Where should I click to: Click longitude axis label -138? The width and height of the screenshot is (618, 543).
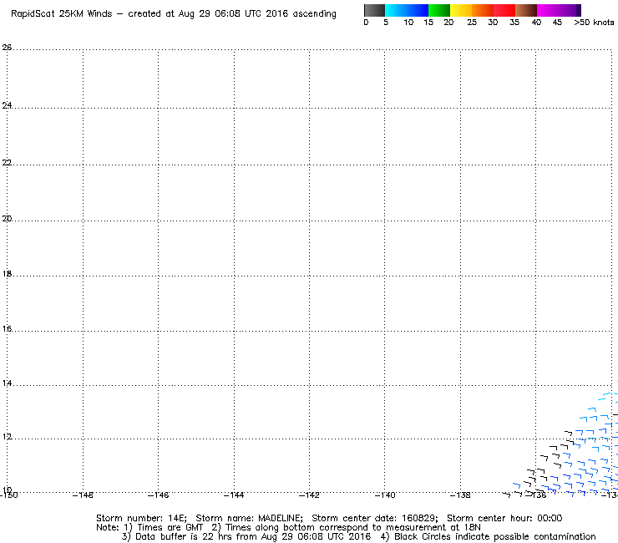(460, 495)
